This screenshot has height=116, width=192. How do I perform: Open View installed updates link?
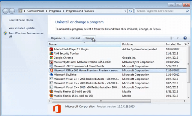coord(22,28)
